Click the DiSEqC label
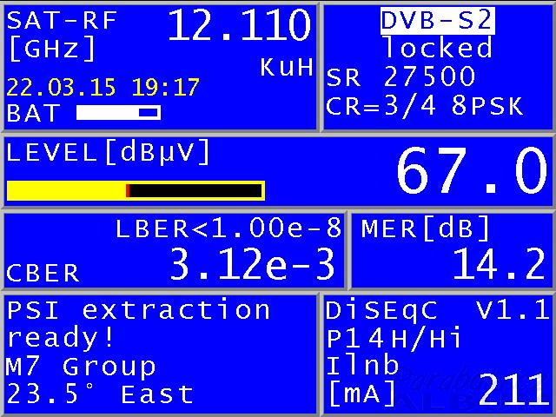 [x=381, y=311]
